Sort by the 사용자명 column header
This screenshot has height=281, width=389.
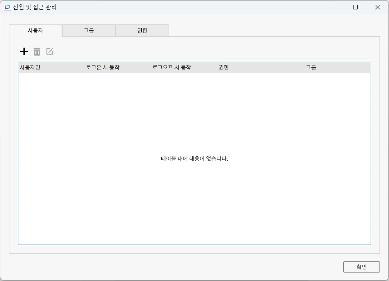click(30, 67)
